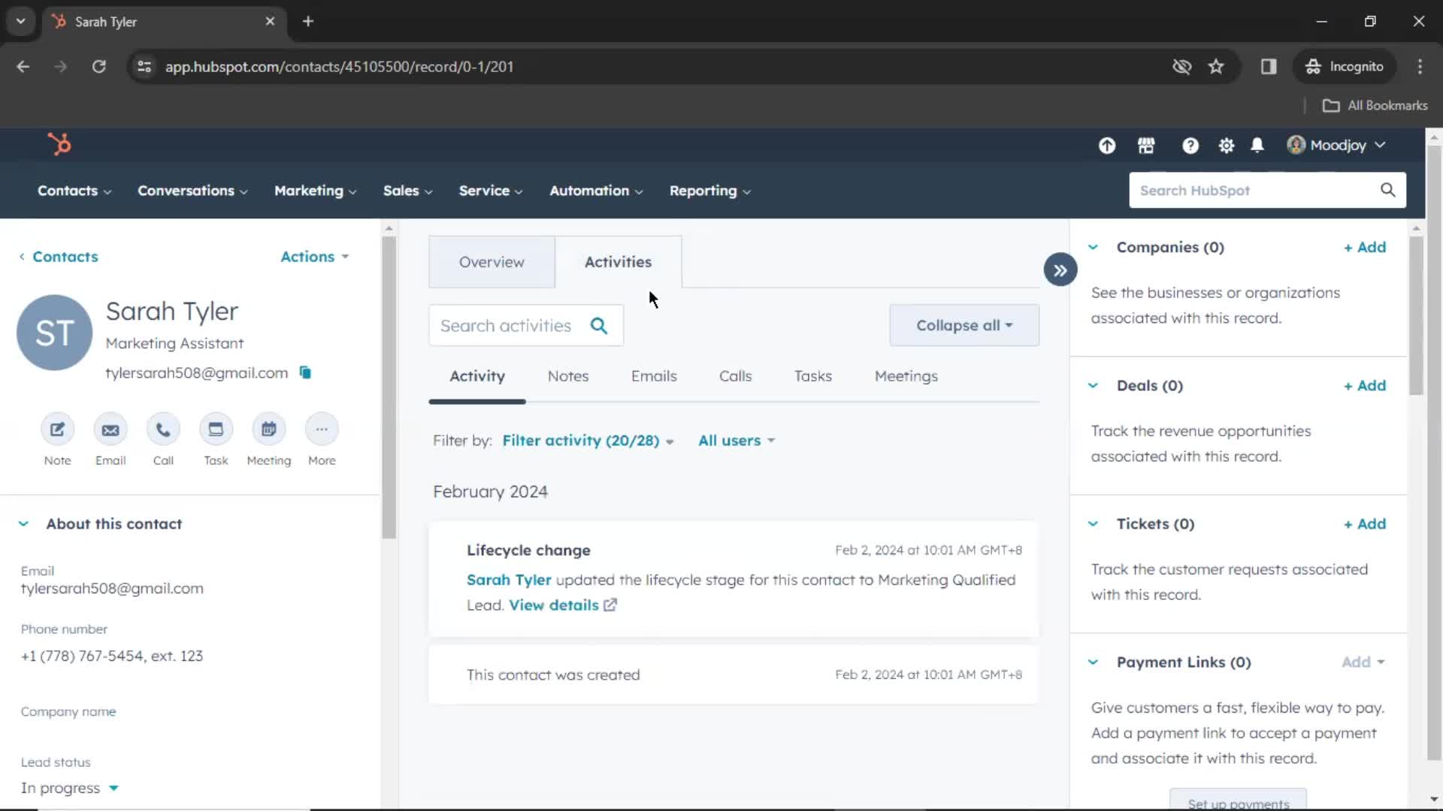1443x811 pixels.
Task: Open the Sales navigation menu
Action: [x=408, y=191]
